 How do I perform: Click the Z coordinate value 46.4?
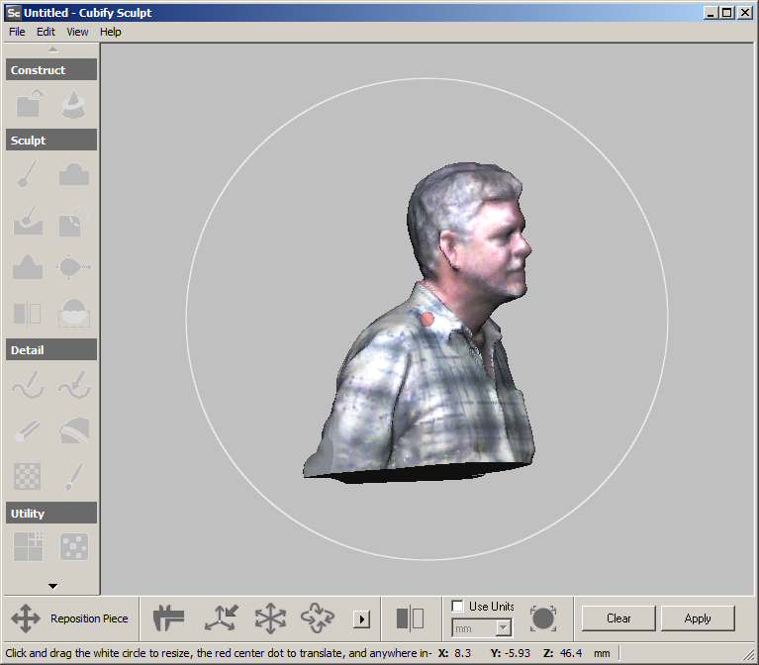[x=571, y=653]
